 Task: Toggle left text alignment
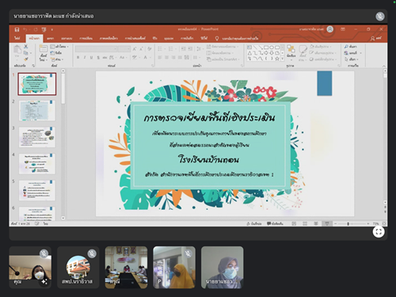coord(160,57)
